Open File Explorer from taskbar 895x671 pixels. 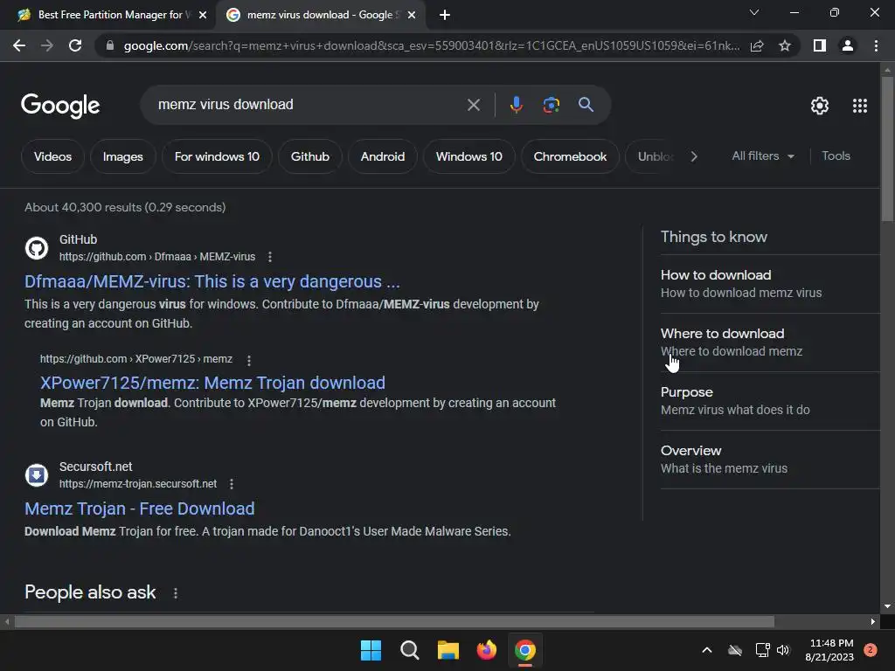448,650
